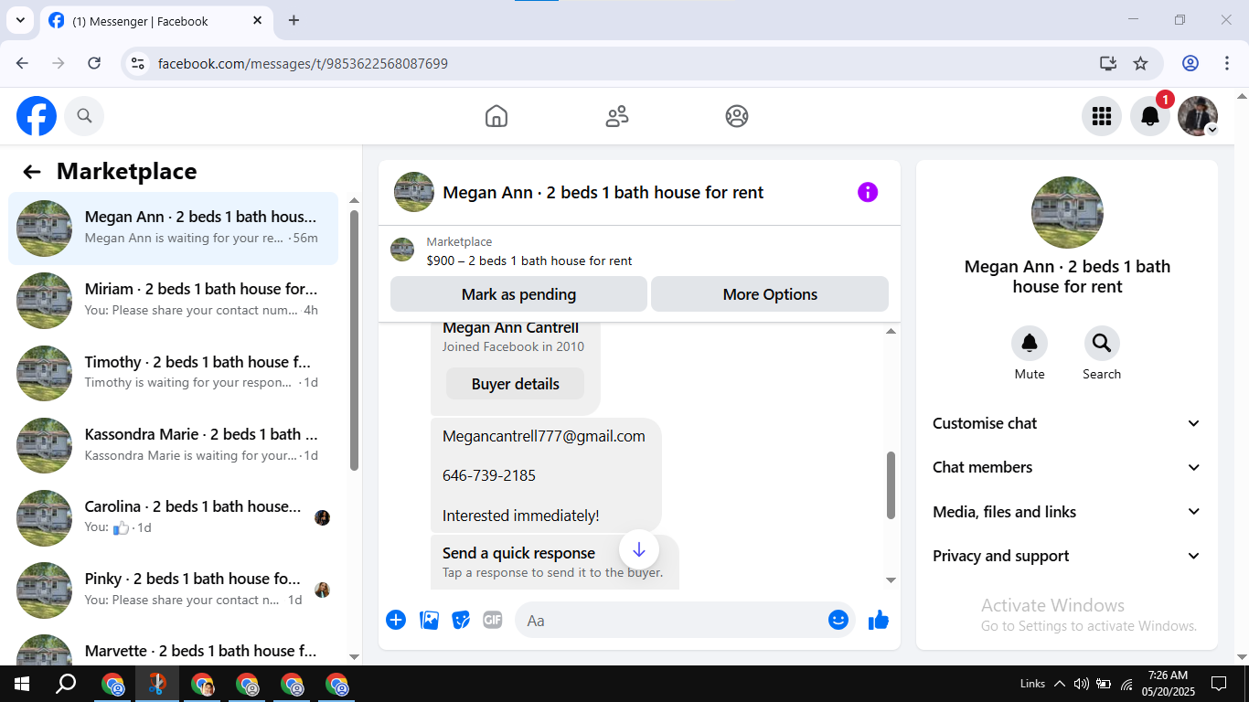Go back using the Marketplace back arrow
1249x702 pixels.
coord(32,172)
